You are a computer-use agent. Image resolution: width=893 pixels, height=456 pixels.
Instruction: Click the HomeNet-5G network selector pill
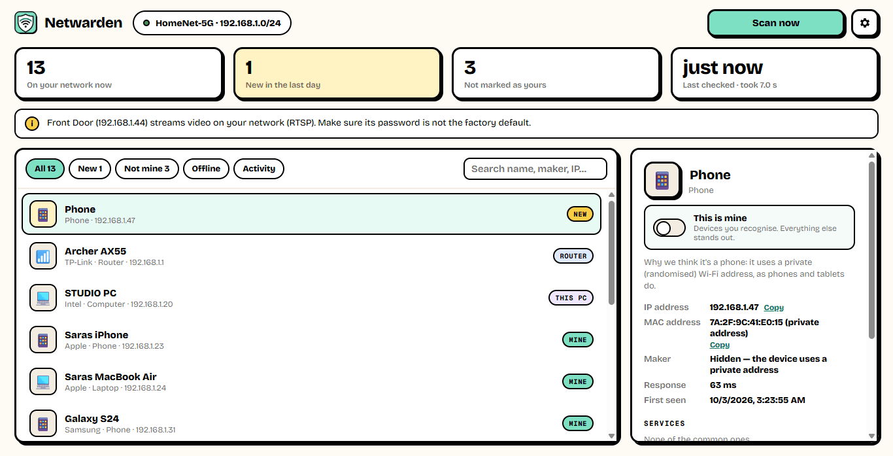[212, 23]
